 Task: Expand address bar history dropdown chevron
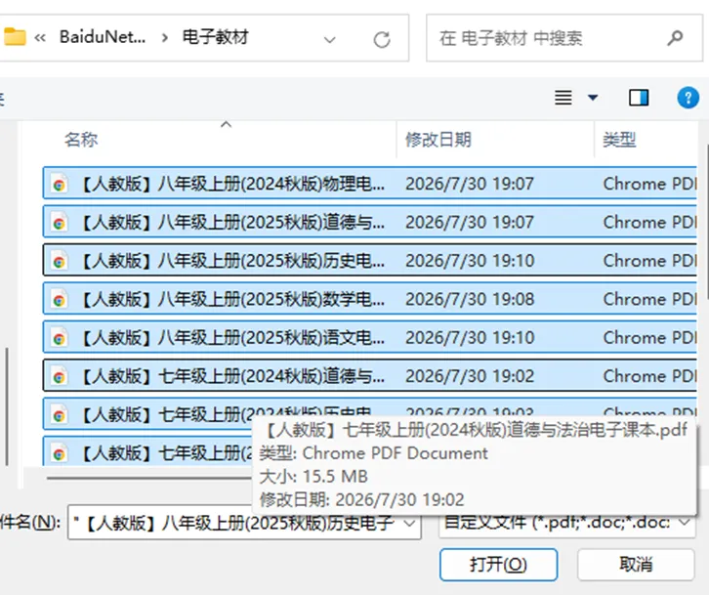pyautogui.click(x=330, y=40)
